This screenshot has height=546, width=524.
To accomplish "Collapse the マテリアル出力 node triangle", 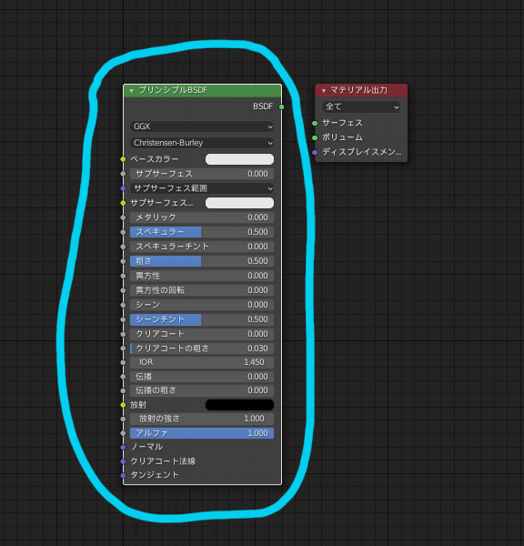I will coord(324,91).
